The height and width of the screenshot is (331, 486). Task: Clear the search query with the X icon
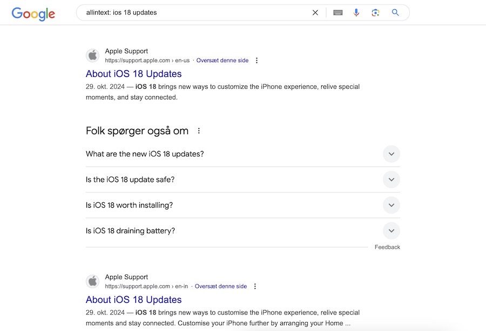coord(315,12)
